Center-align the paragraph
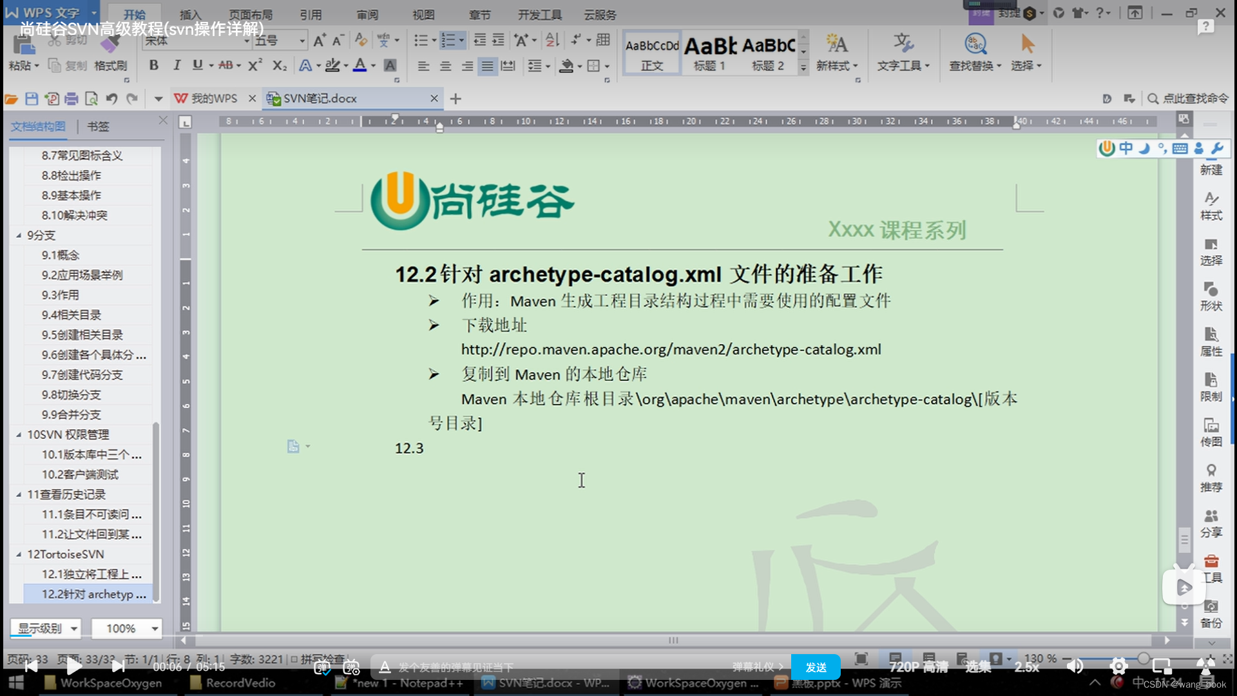Screen dimensions: 1237x696 click(x=445, y=66)
